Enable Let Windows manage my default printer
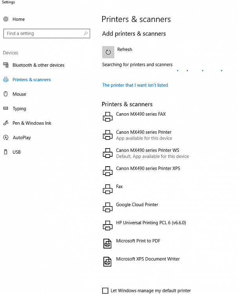238x294 pixels. [x=105, y=290]
